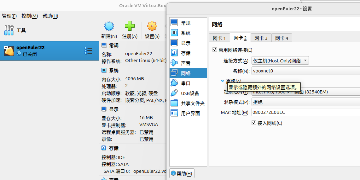Open the 帮助(H) menu in the menu bar
360x180 pixels.
50,16
